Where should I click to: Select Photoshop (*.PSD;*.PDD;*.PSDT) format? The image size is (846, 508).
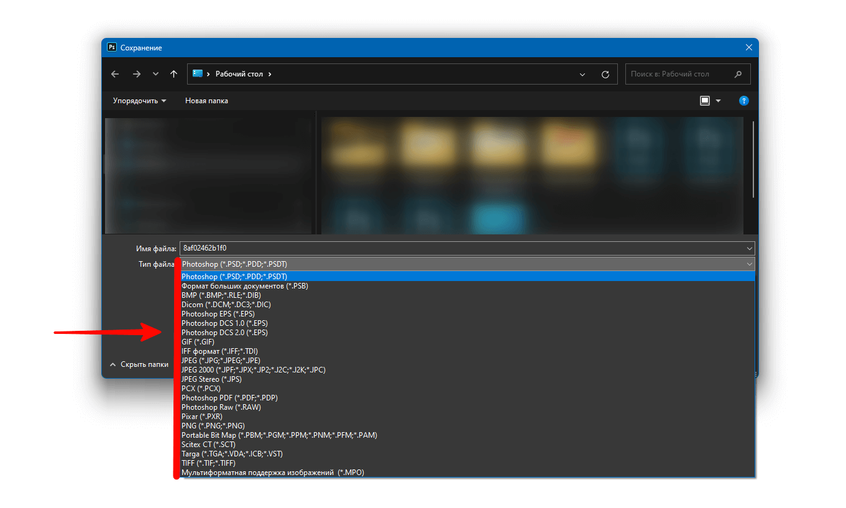467,277
